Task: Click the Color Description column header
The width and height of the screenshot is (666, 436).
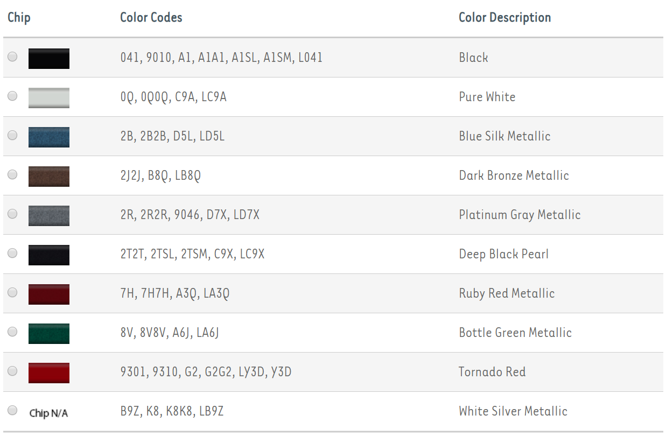Action: 504,17
